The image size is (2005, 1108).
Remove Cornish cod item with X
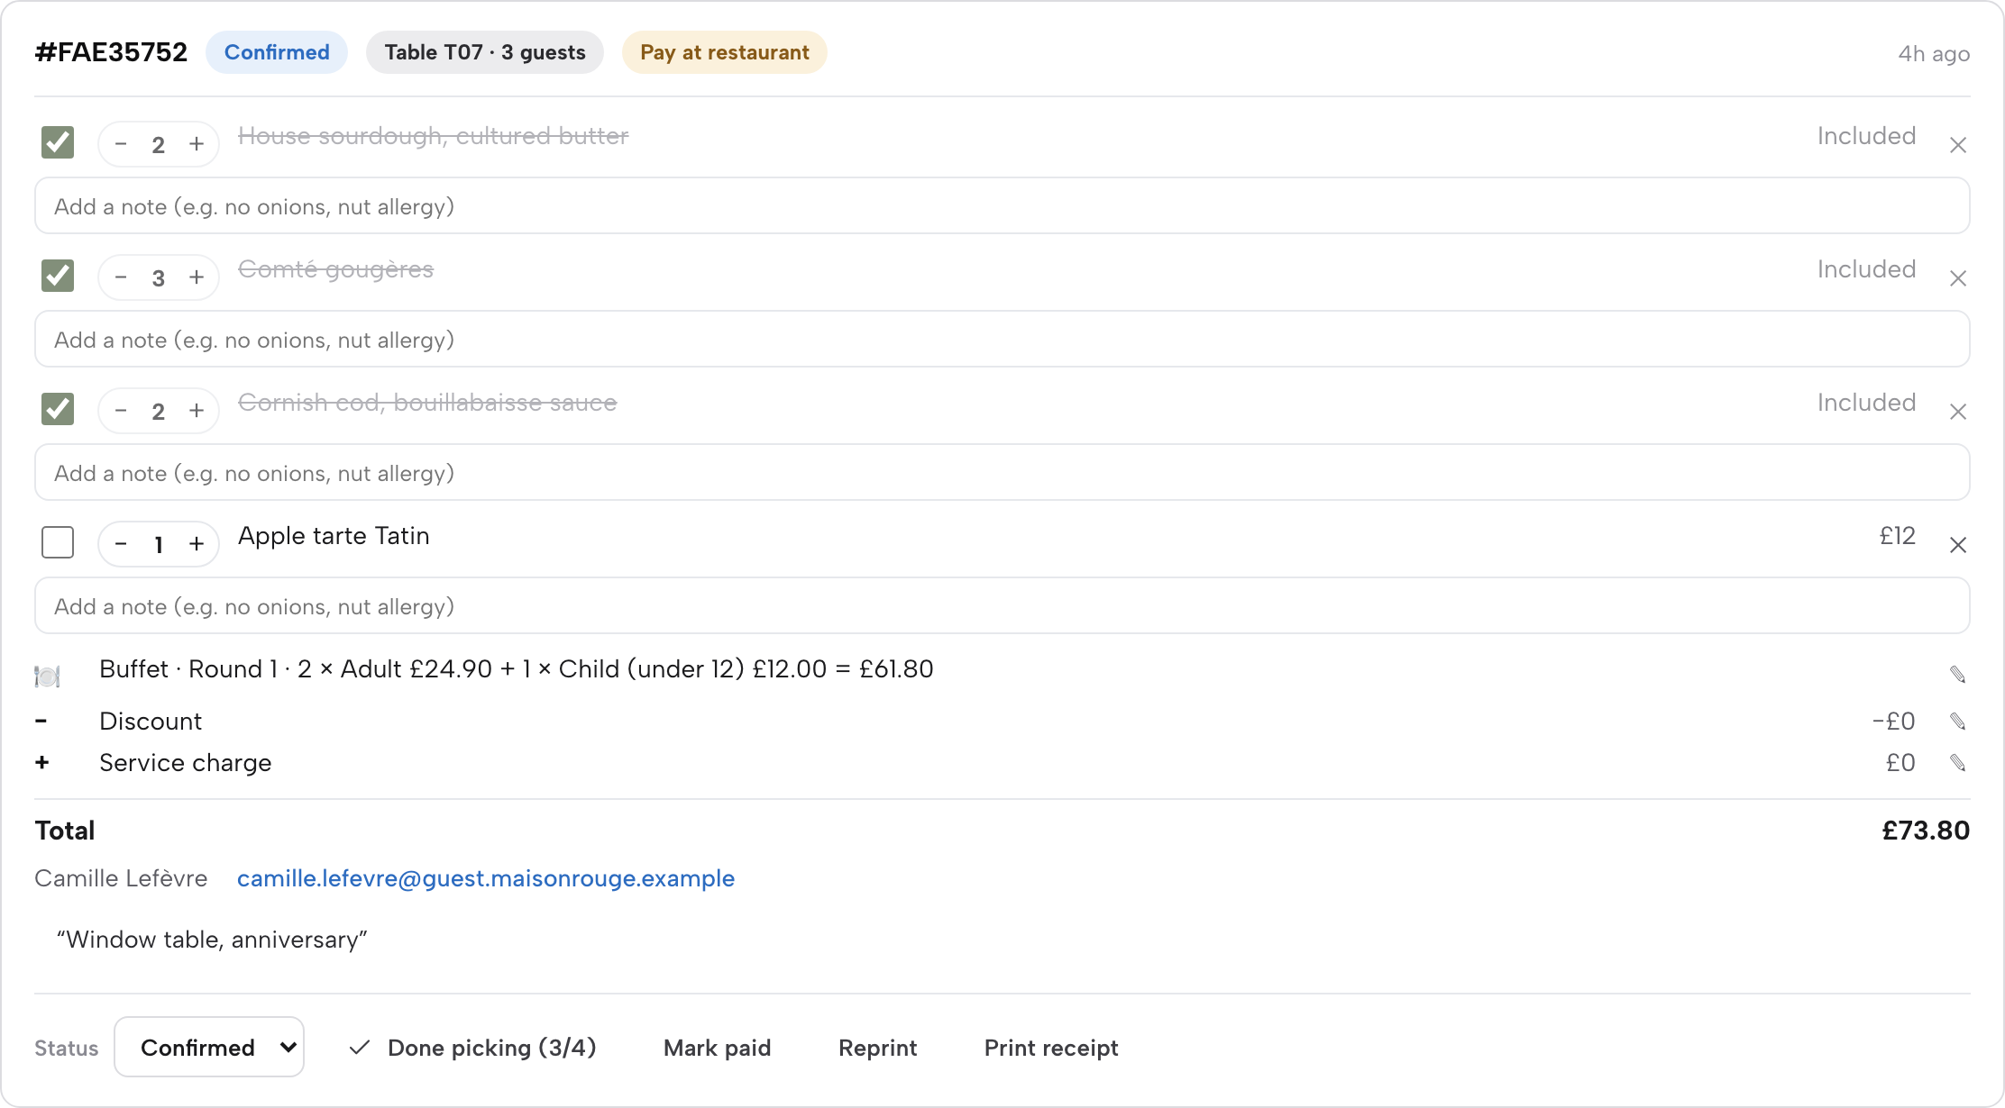tap(1957, 412)
